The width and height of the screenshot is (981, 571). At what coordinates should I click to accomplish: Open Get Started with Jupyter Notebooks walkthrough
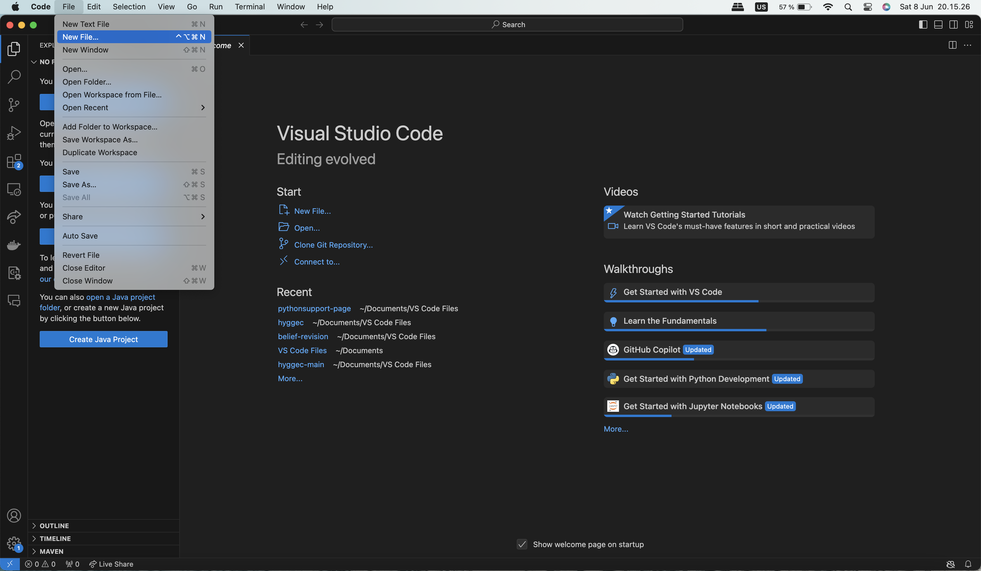tap(738, 407)
